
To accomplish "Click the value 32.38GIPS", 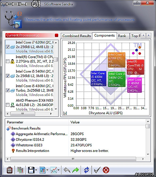I will tap(78, 140).
